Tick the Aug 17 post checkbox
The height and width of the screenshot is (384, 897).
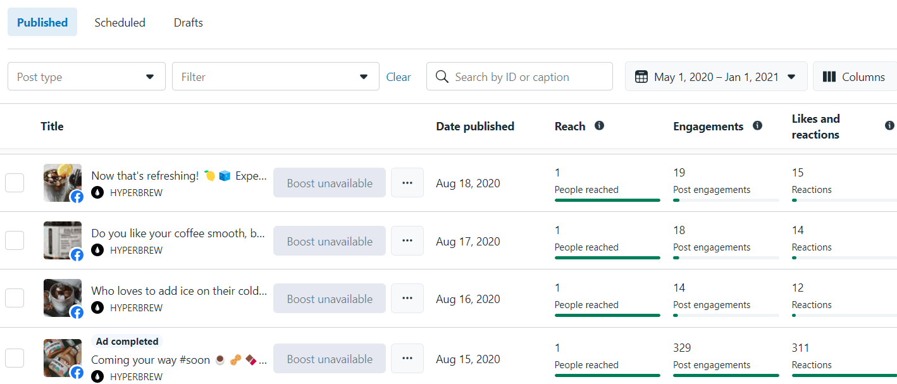tap(15, 240)
